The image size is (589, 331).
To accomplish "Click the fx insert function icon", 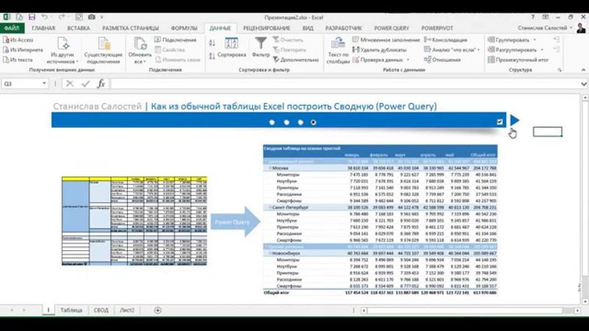I will (101, 84).
